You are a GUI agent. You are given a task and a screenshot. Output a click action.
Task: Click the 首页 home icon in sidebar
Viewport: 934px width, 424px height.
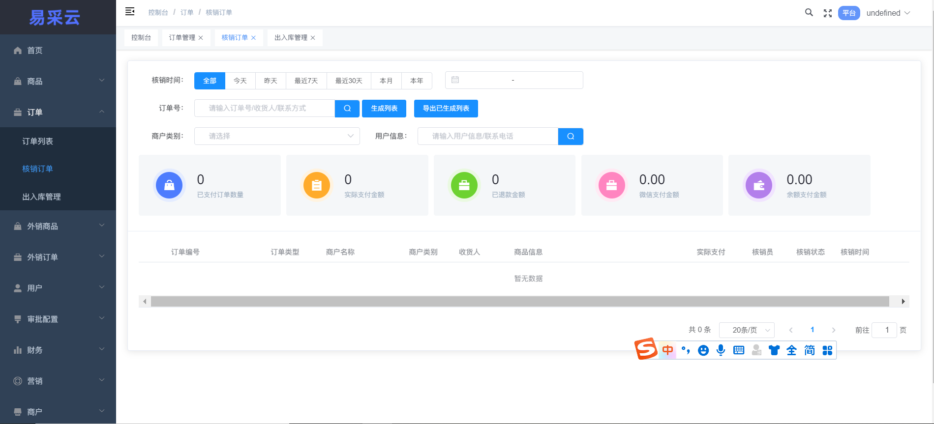pos(18,50)
